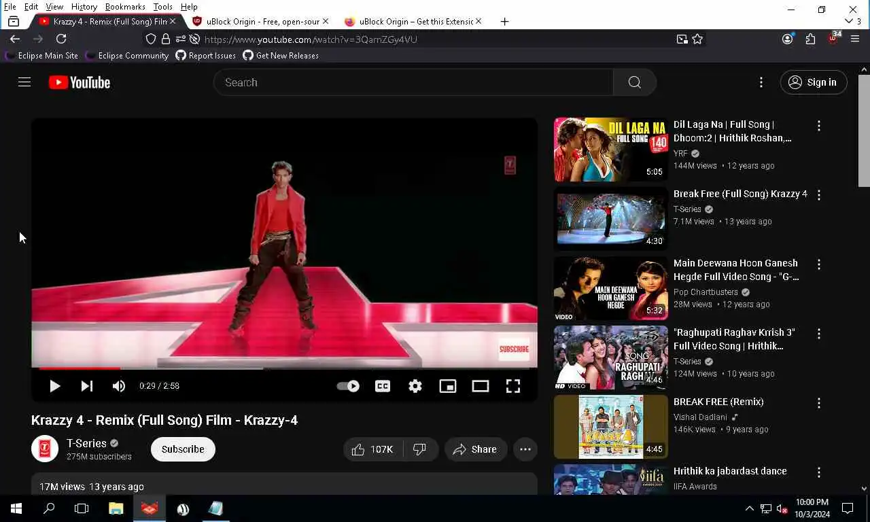870x522 pixels.
Task: Play the video
Action: tap(54, 386)
